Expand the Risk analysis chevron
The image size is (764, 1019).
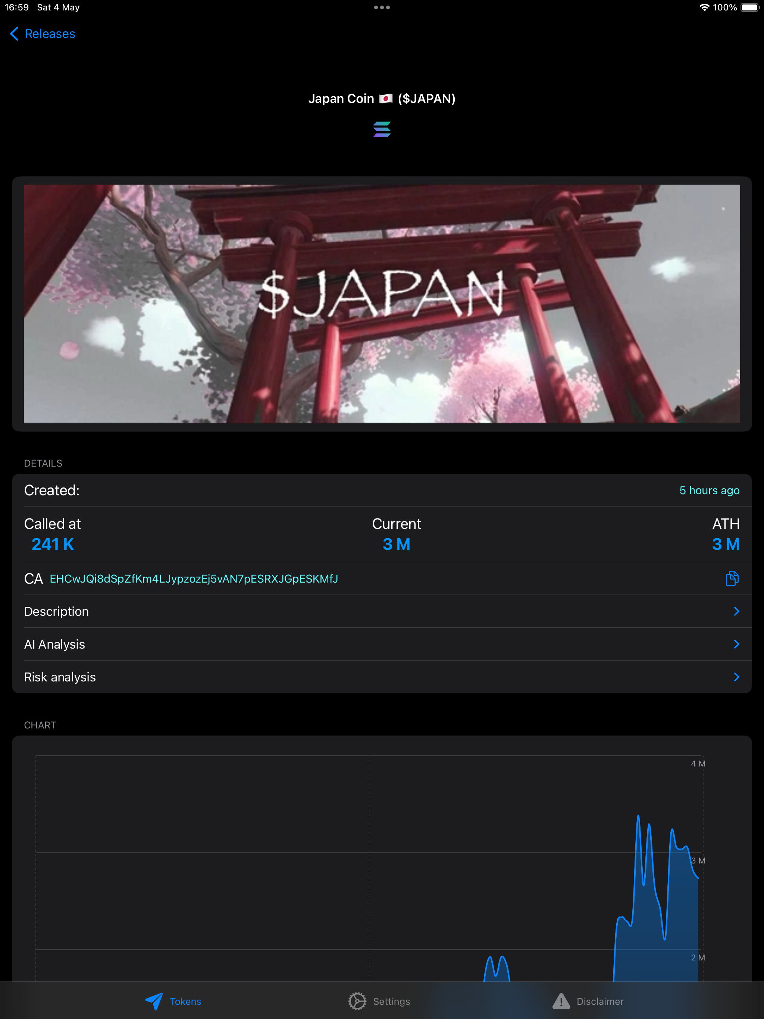point(736,677)
